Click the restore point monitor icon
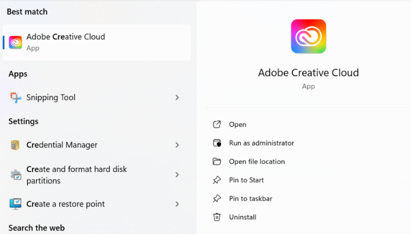Screen dimensions: 411x234 (16, 204)
